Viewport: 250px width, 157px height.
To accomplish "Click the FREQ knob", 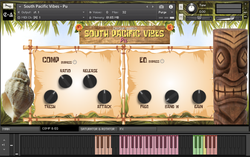I will tap(144, 97).
